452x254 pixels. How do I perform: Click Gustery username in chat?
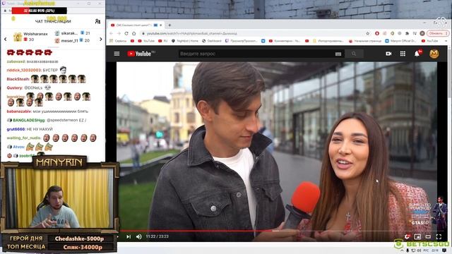[x=14, y=87]
